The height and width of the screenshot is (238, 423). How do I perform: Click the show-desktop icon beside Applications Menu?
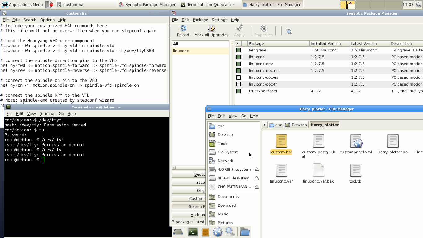50,4
